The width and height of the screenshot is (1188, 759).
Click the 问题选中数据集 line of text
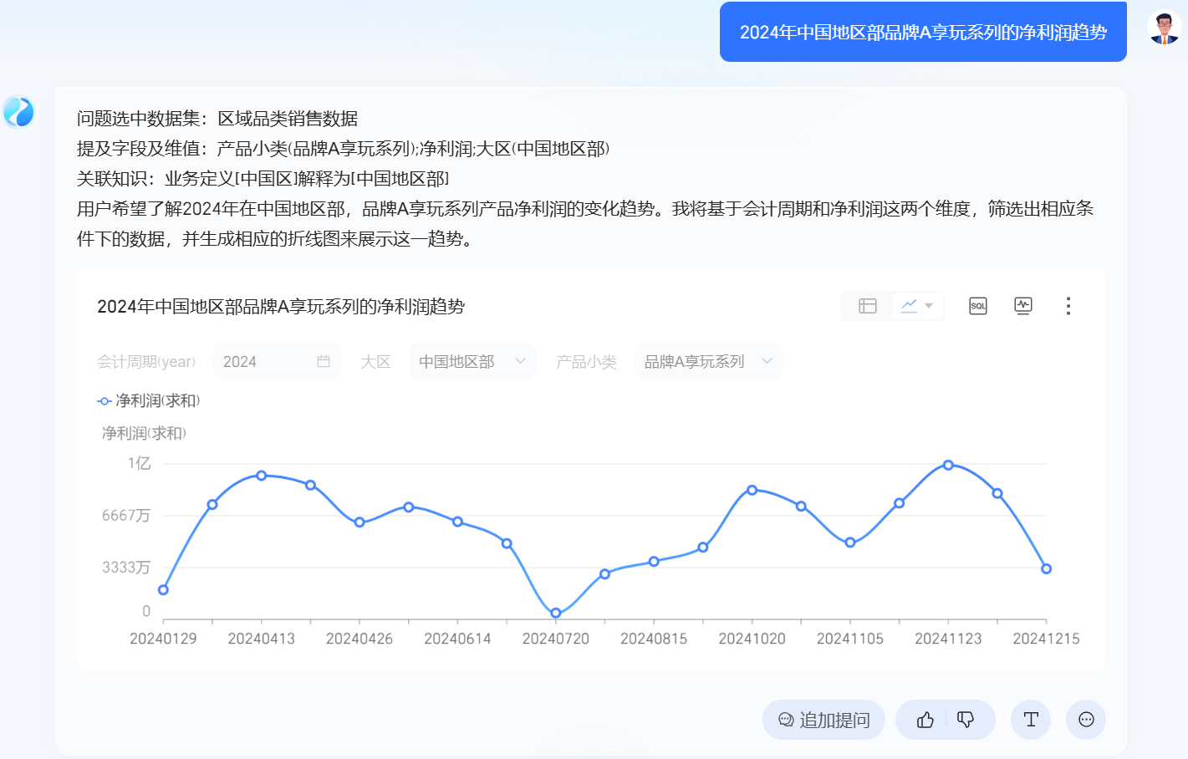[x=217, y=119]
